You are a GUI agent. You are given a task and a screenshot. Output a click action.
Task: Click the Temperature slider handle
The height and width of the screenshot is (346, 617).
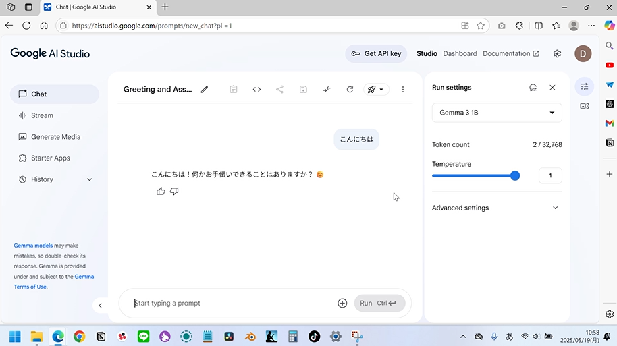pyautogui.click(x=515, y=175)
